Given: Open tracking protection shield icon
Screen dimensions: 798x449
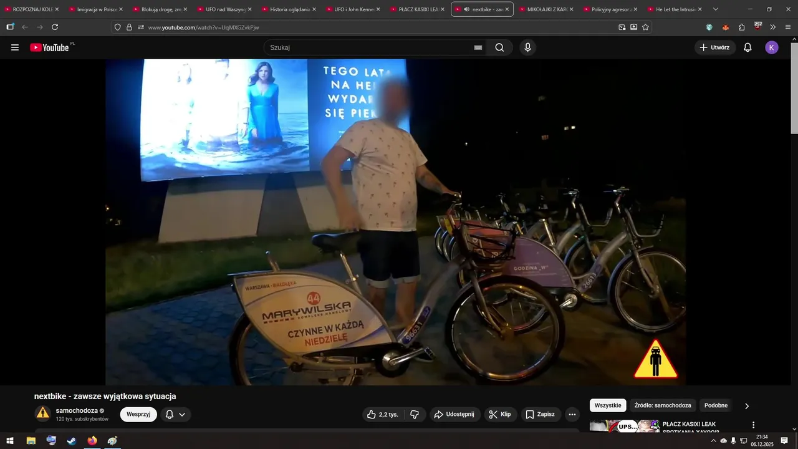Looking at the screenshot, I should tap(117, 27).
